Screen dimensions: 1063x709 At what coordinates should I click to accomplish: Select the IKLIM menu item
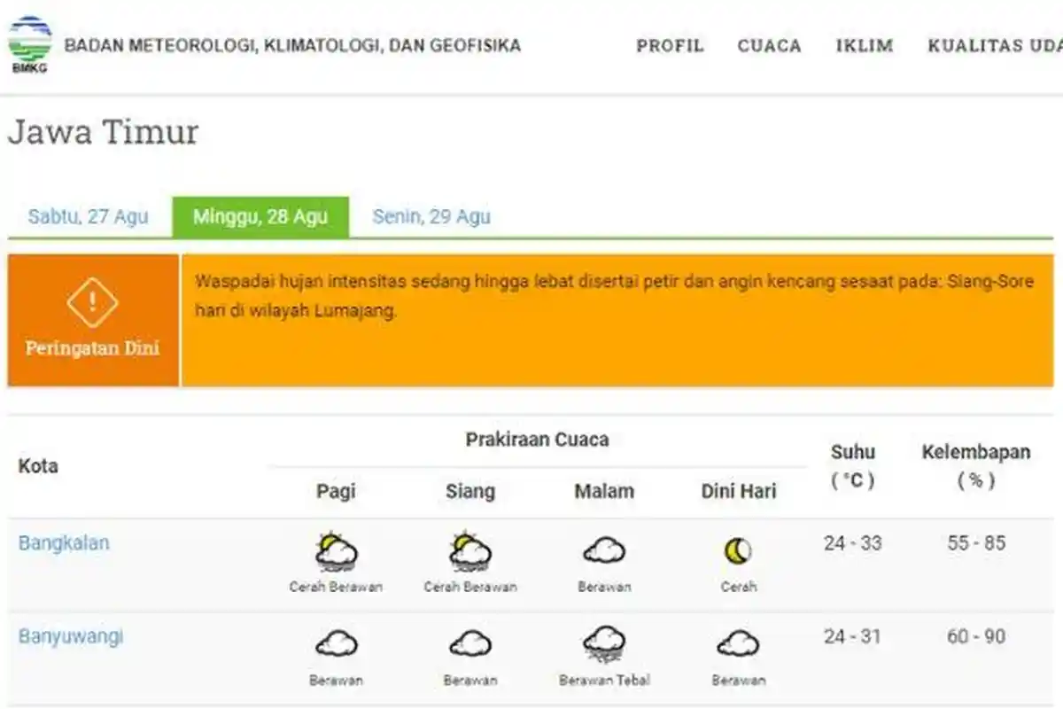pos(864,45)
